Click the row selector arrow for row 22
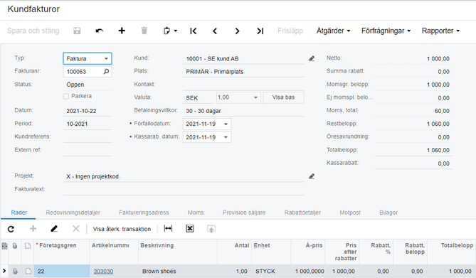Screen dimensions: 476x278 tap(4, 271)
